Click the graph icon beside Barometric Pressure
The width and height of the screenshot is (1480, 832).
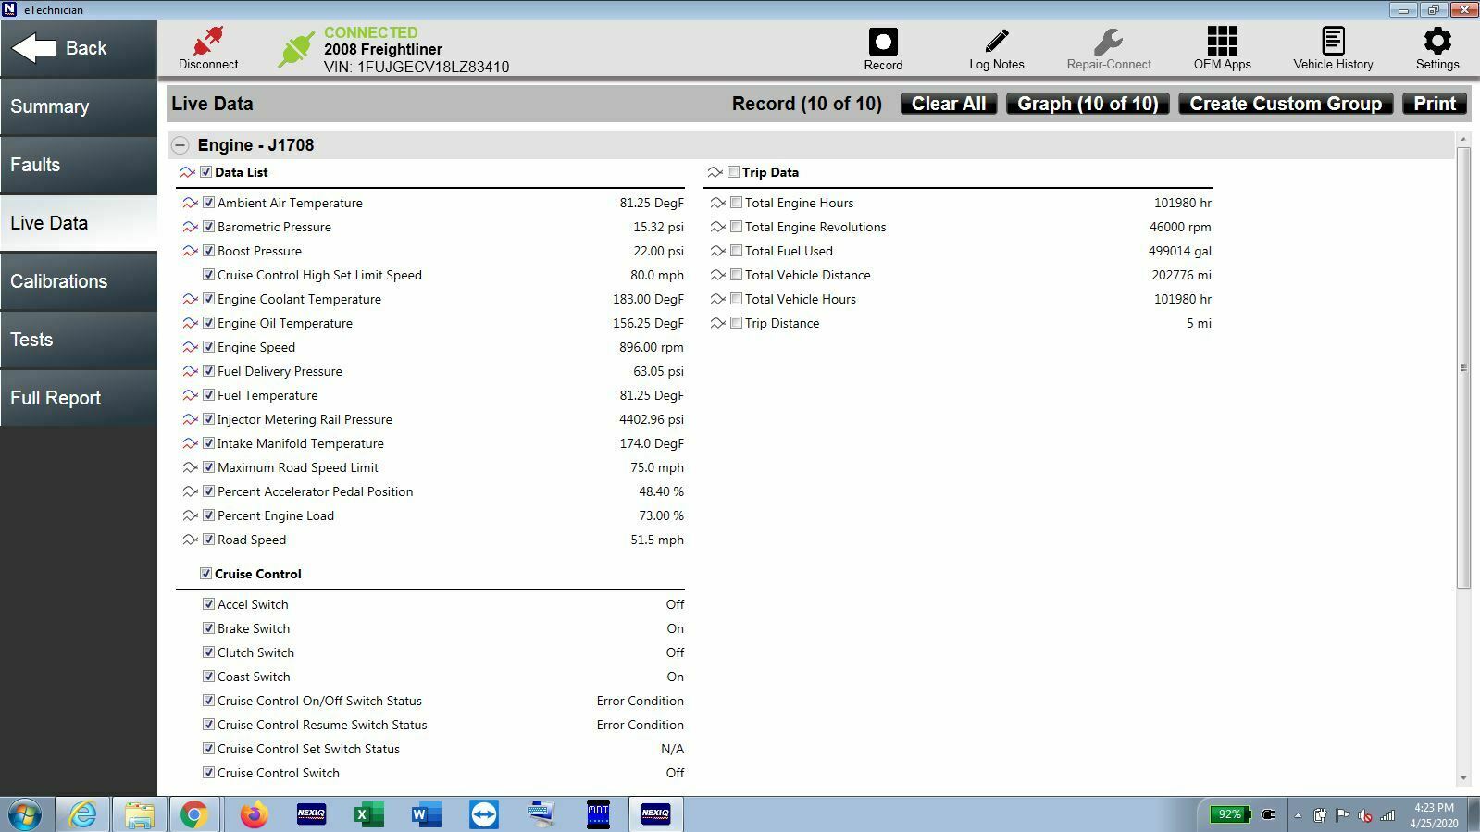(x=190, y=227)
